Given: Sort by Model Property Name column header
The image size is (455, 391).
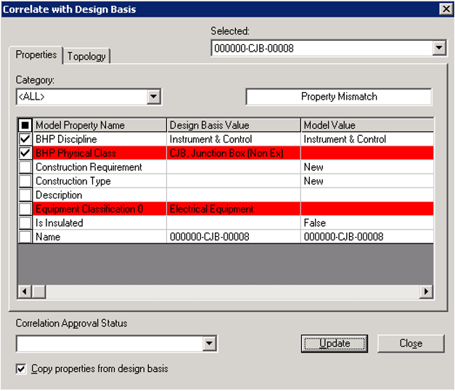Looking at the screenshot, I should [100, 126].
